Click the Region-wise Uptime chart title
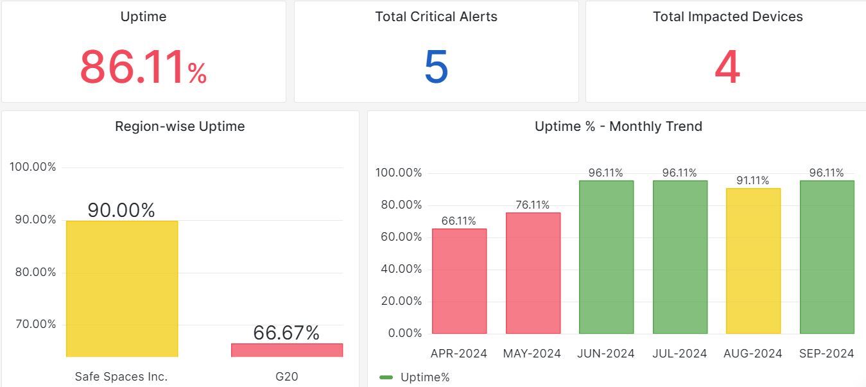866x387 pixels. click(180, 126)
